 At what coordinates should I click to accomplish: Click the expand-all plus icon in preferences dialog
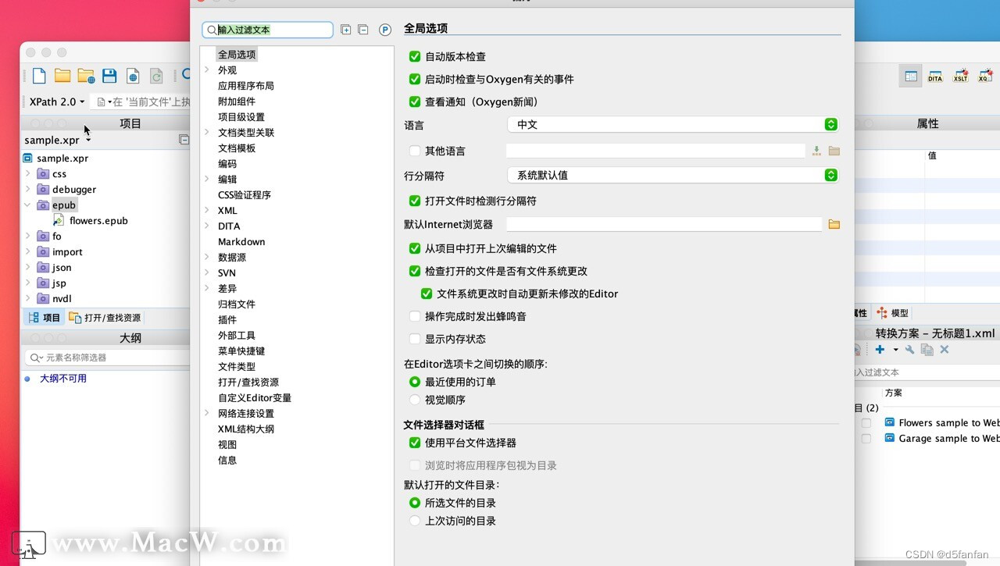(x=345, y=29)
